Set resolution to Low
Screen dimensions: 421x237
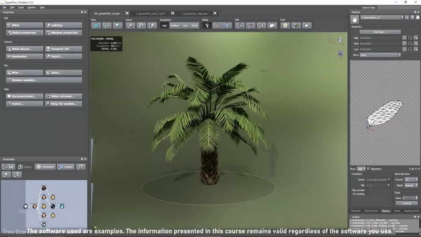[185, 26]
